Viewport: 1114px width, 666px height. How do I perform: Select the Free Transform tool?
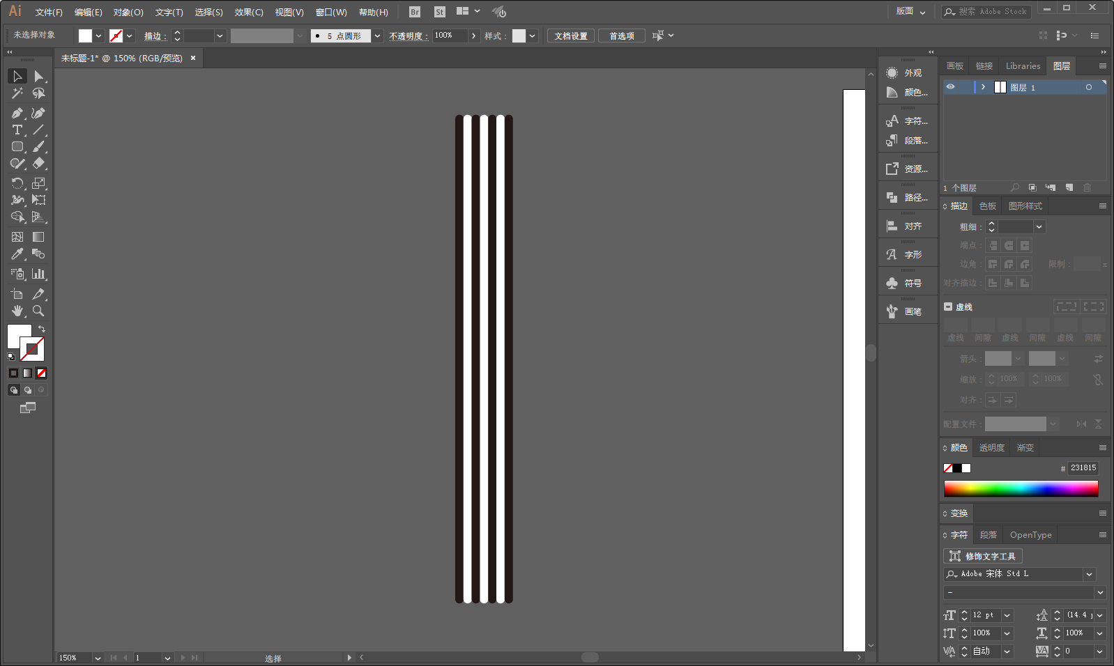coord(39,200)
